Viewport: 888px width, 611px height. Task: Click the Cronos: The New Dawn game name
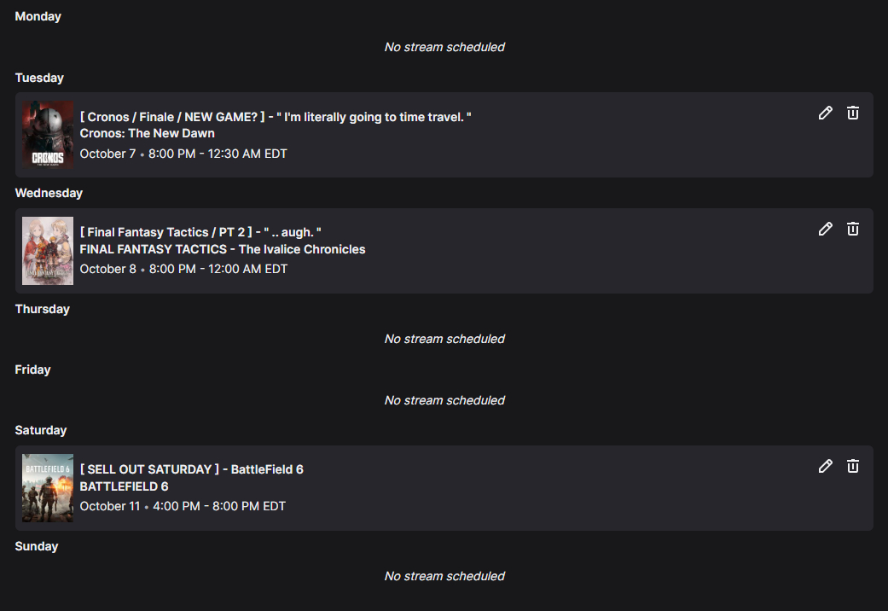[147, 133]
